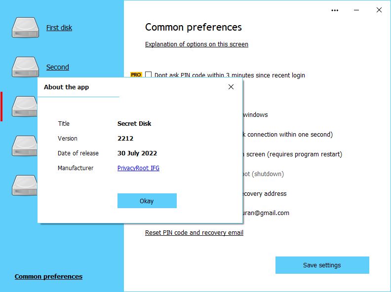
Task: Enable Dont ask PIN code within 3 minutes checkbox
Action: [149, 75]
